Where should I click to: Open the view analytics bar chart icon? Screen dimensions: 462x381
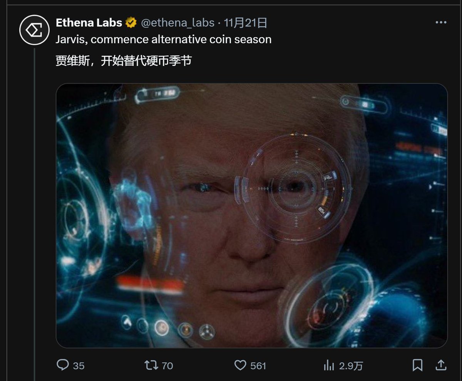pyautogui.click(x=330, y=365)
